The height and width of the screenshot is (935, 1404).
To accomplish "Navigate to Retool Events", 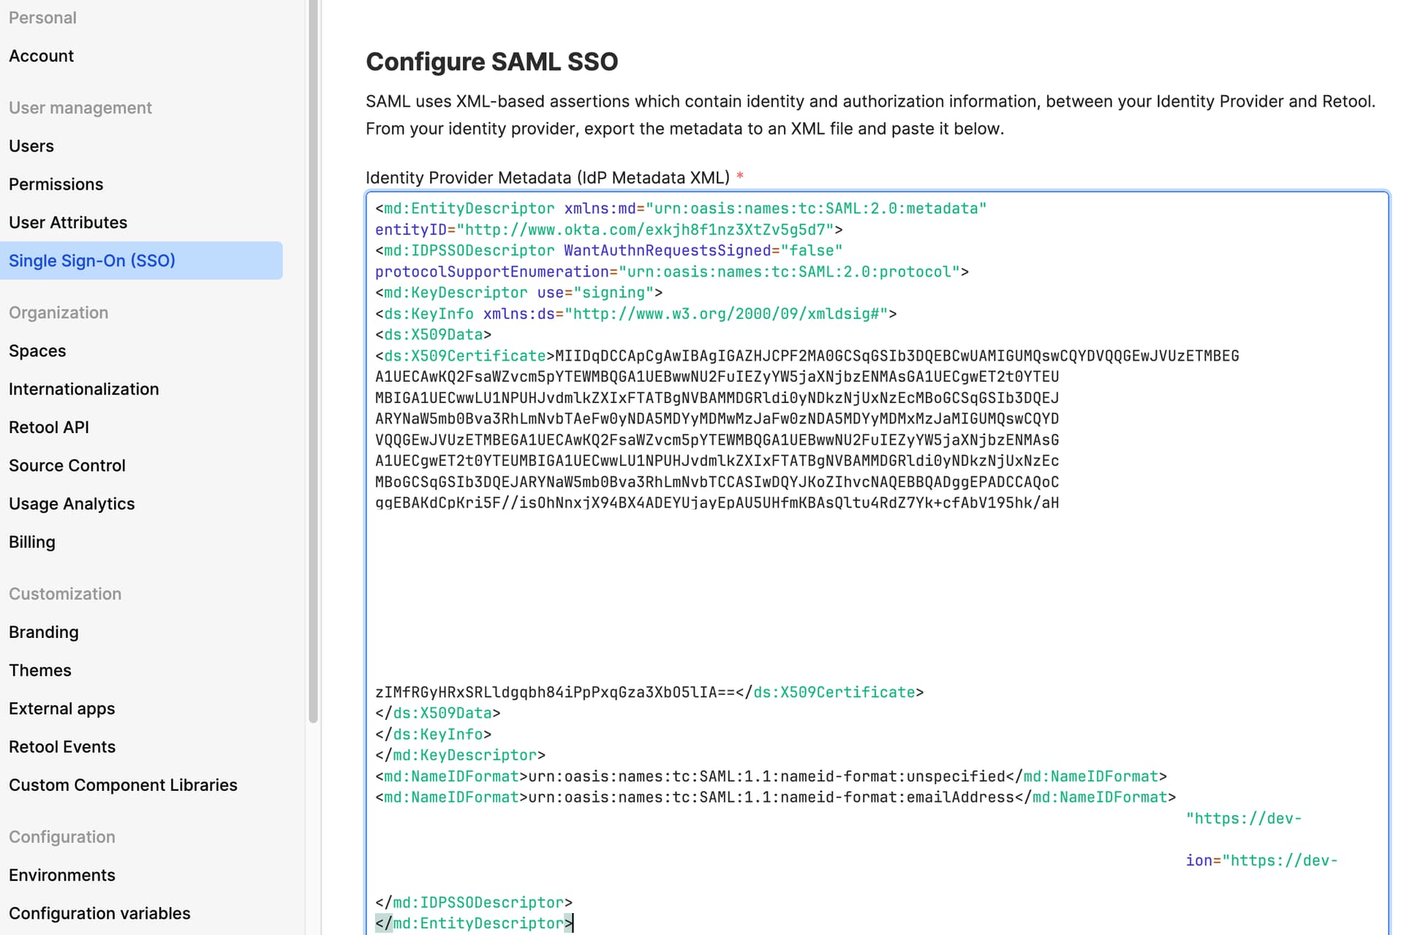I will pos(62,746).
